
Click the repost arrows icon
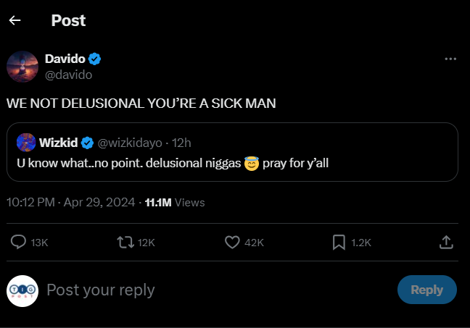coord(125,243)
